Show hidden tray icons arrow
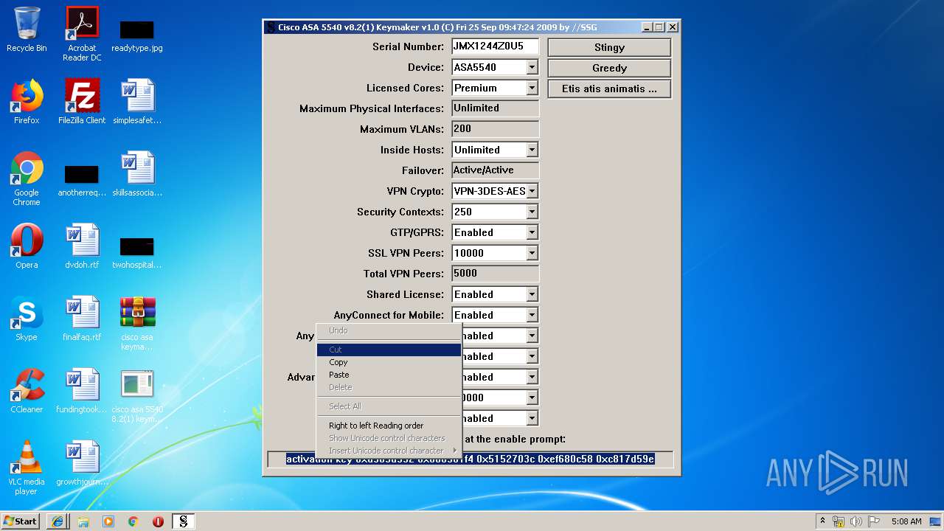The height and width of the screenshot is (531, 944). click(x=823, y=521)
